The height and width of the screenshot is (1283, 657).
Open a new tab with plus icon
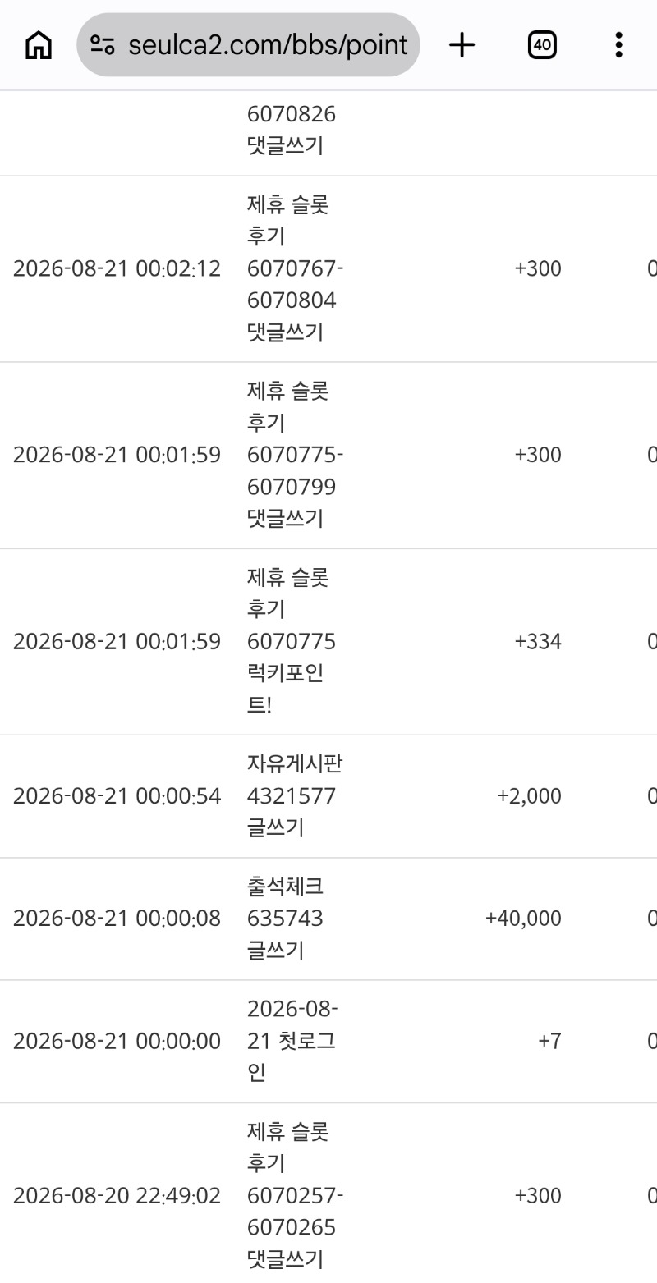462,45
